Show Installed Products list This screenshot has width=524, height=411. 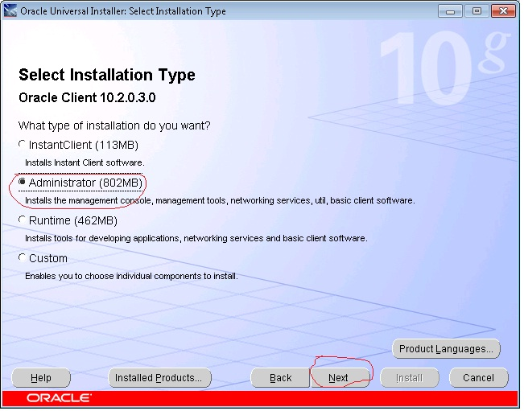coord(160,380)
